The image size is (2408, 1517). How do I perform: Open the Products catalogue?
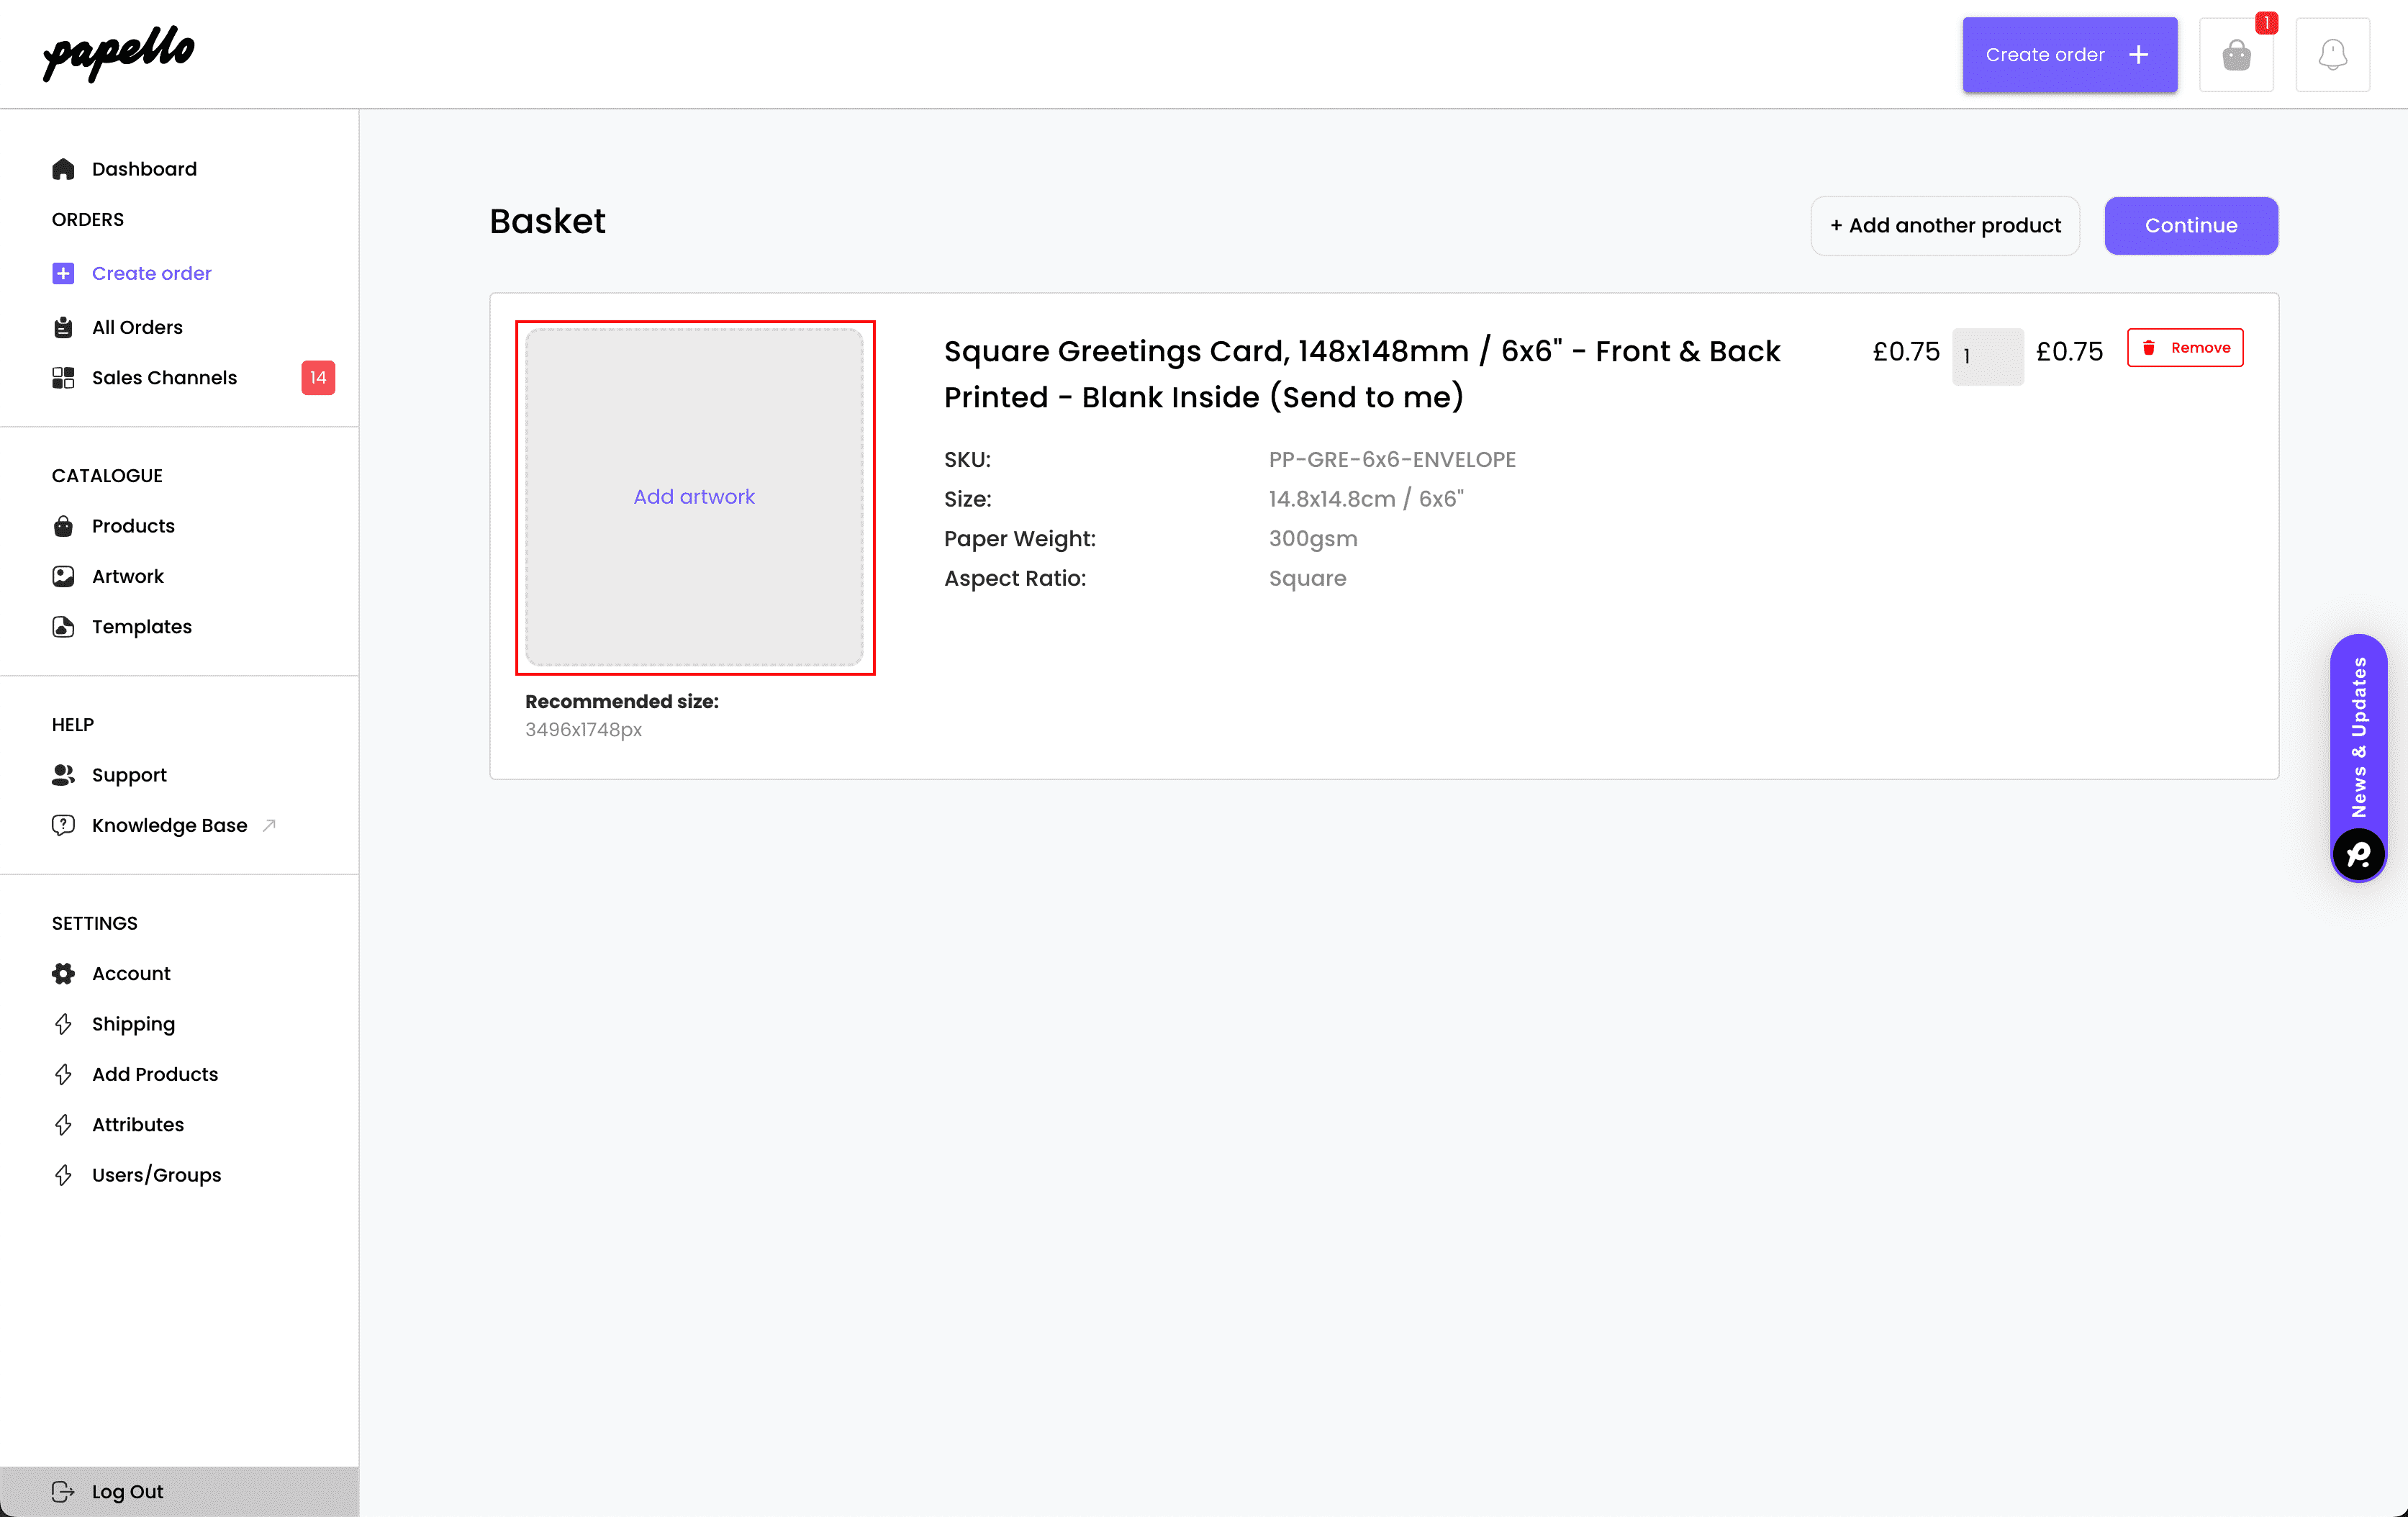coord(133,526)
